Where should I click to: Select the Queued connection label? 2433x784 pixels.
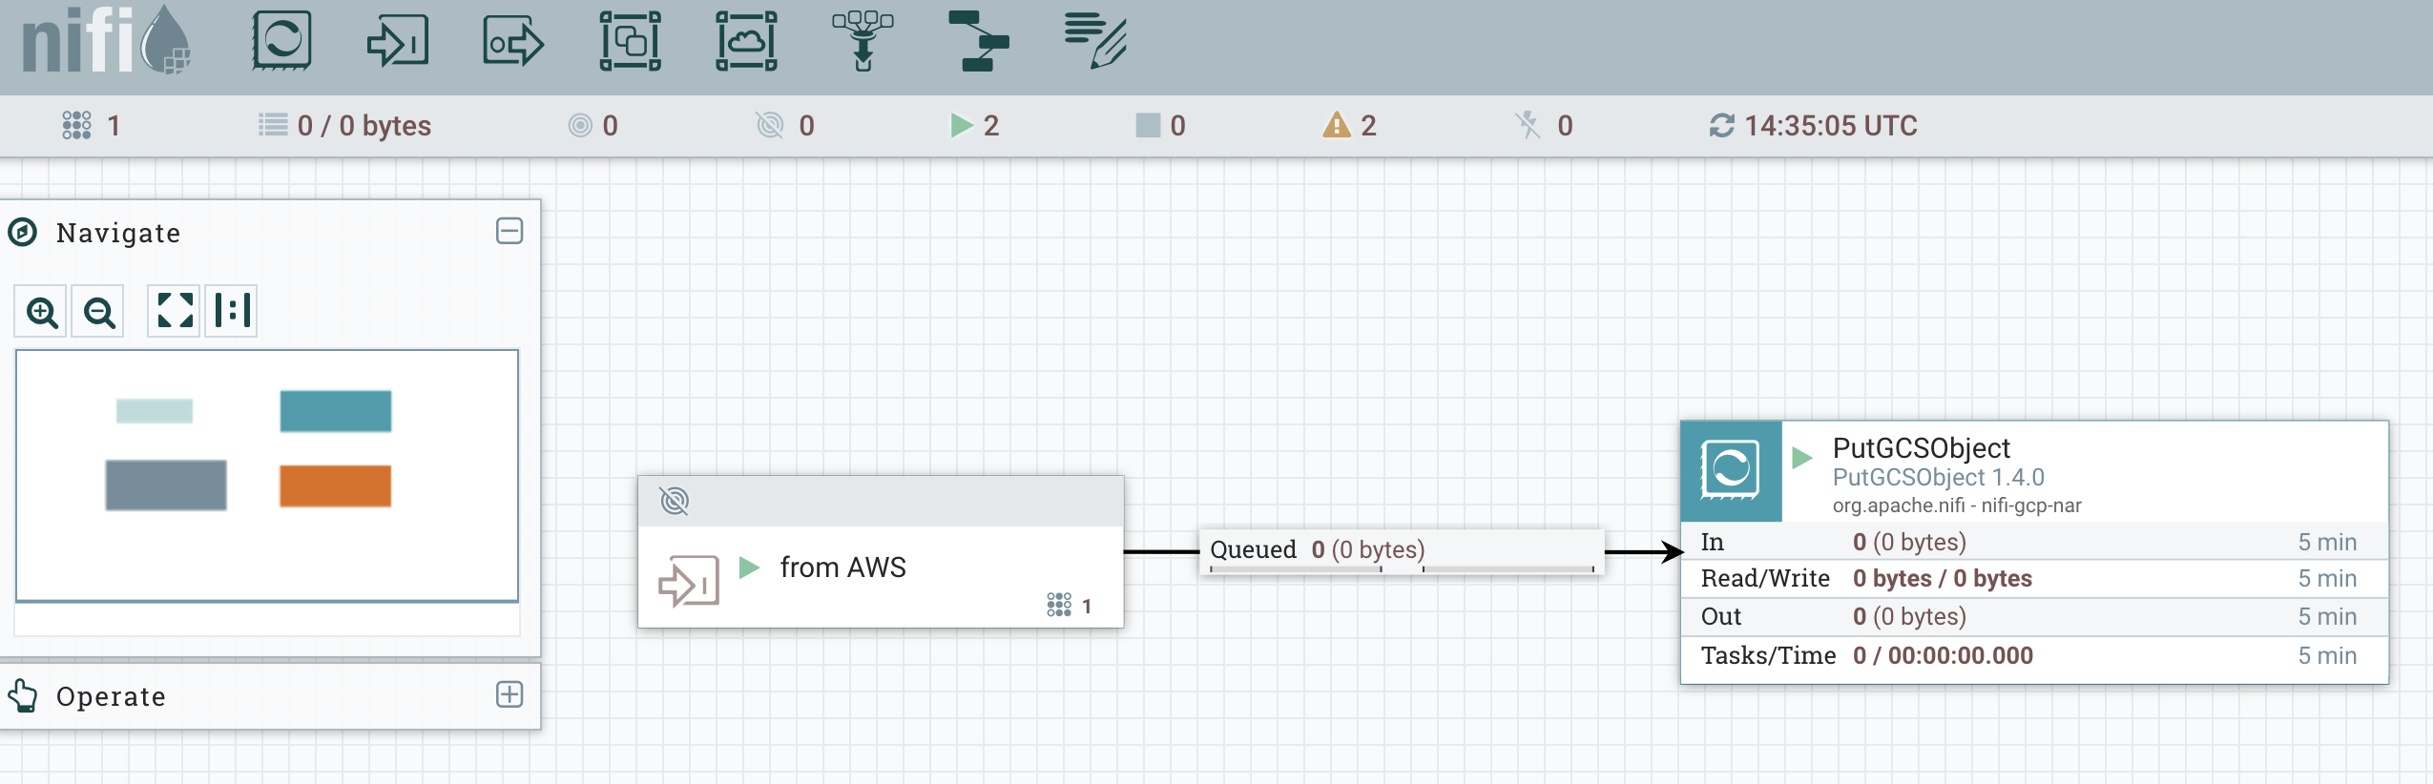1402,550
